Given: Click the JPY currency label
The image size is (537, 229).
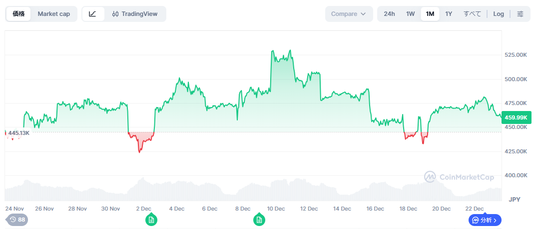Looking at the screenshot, I should [x=515, y=199].
